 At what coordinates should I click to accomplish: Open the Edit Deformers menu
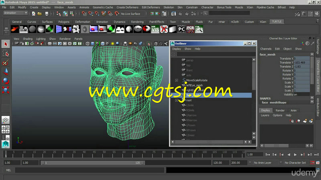[x=151, y=7]
